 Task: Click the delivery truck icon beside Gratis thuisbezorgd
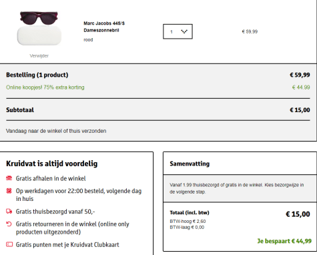tap(9, 211)
